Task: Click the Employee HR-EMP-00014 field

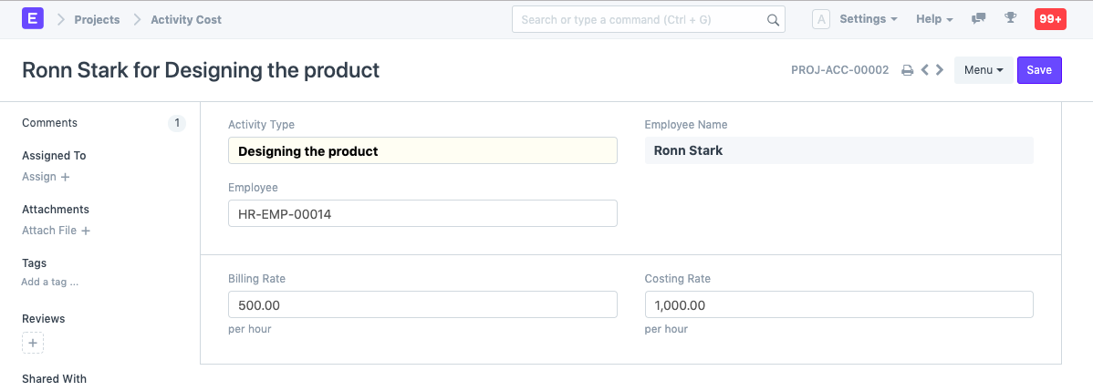Action: 422,213
